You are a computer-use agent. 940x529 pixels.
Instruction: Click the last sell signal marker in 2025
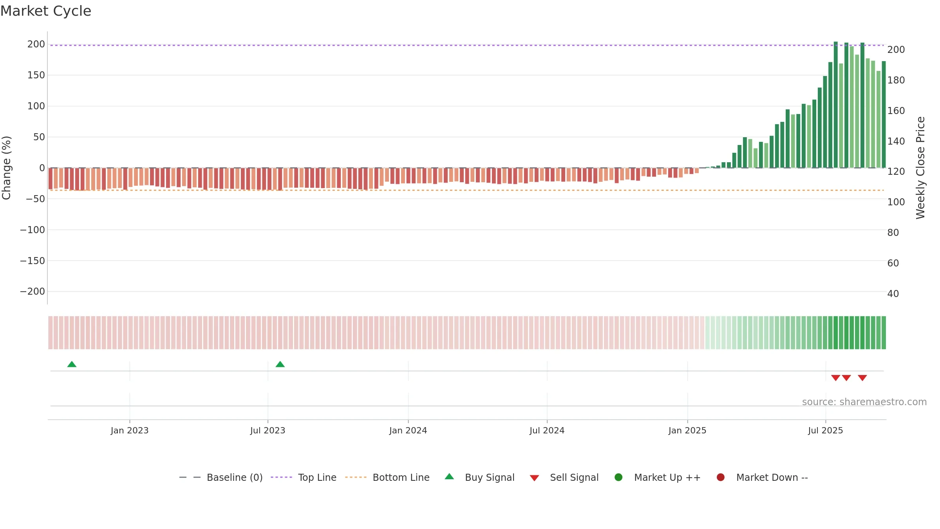(x=862, y=378)
